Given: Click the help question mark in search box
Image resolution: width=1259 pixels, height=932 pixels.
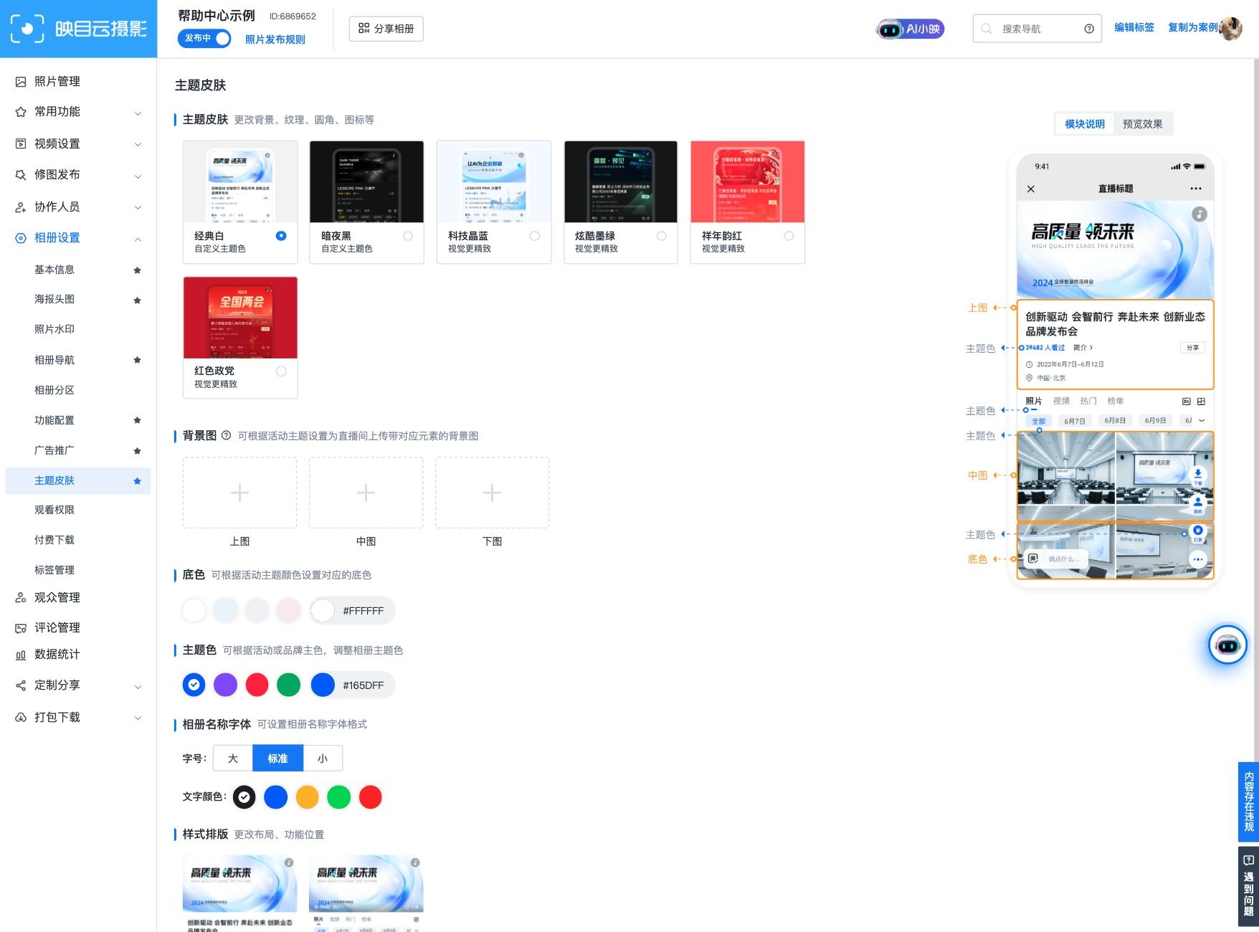Looking at the screenshot, I should coord(1089,29).
